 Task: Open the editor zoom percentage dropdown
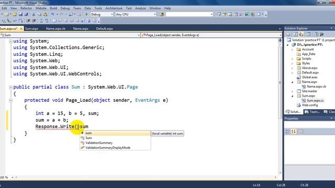[x=13, y=178]
